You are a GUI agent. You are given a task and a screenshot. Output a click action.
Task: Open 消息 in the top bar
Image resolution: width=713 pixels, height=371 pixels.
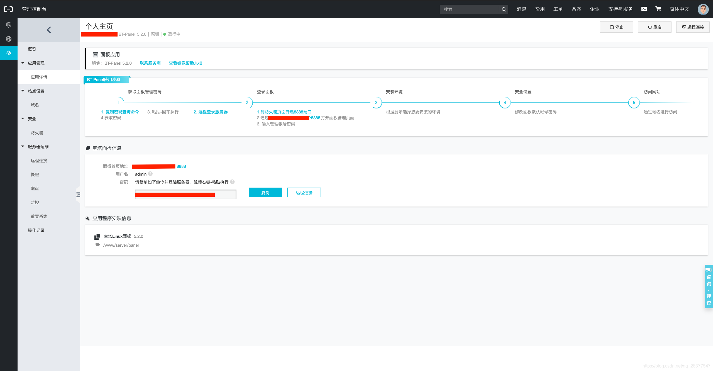521,9
